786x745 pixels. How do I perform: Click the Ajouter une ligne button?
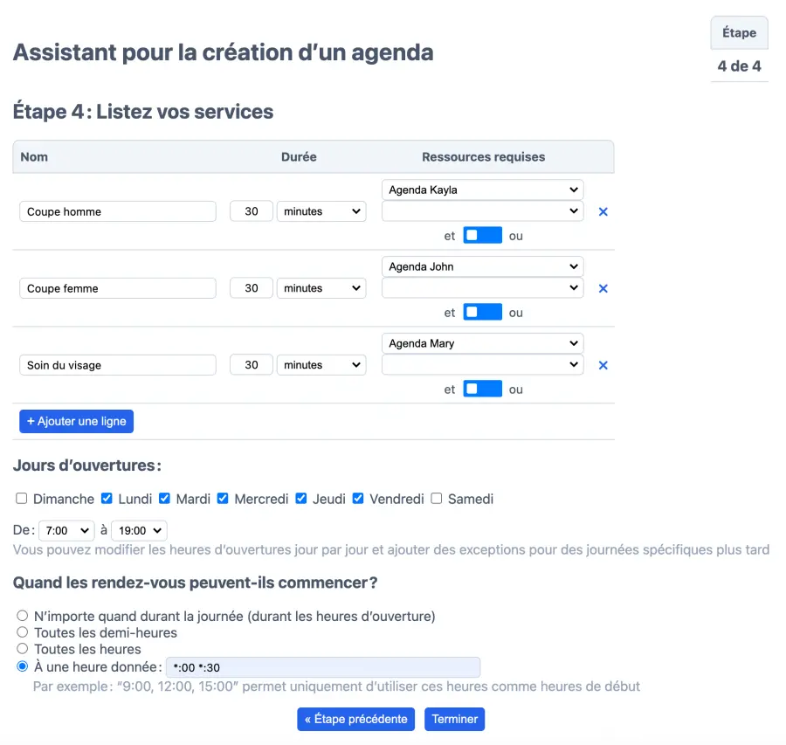[76, 421]
